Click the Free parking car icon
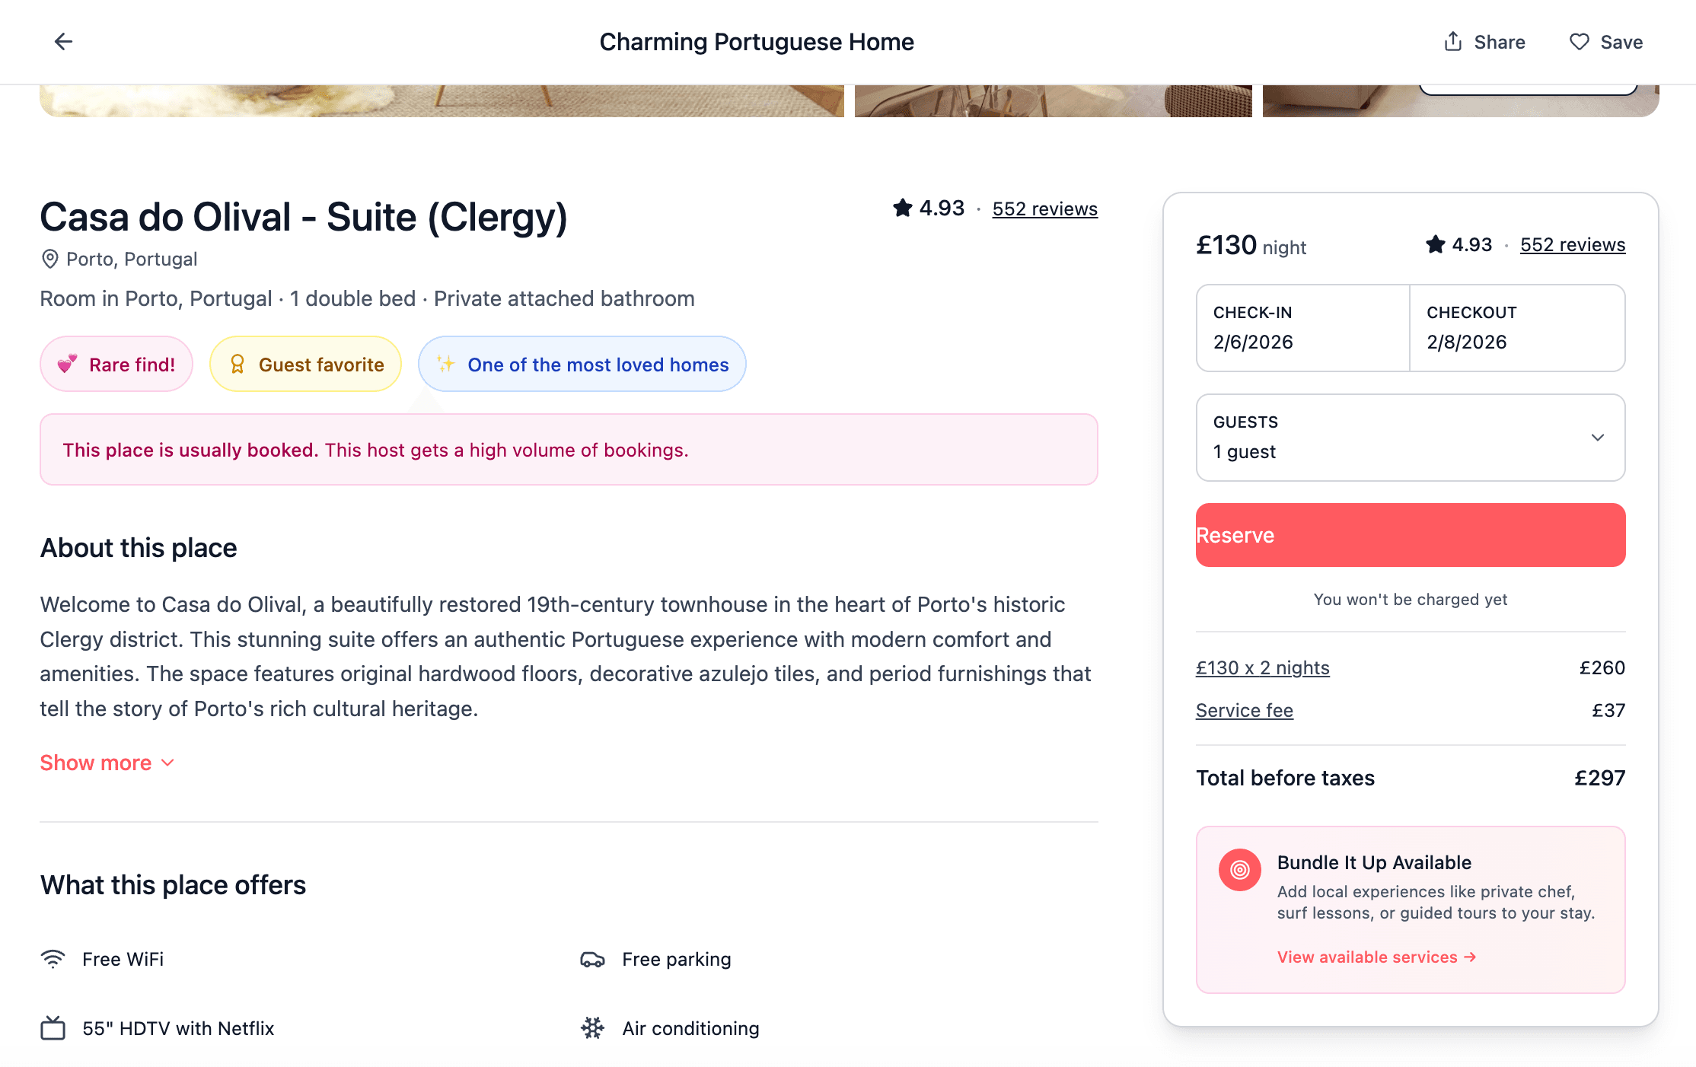 tap(593, 959)
